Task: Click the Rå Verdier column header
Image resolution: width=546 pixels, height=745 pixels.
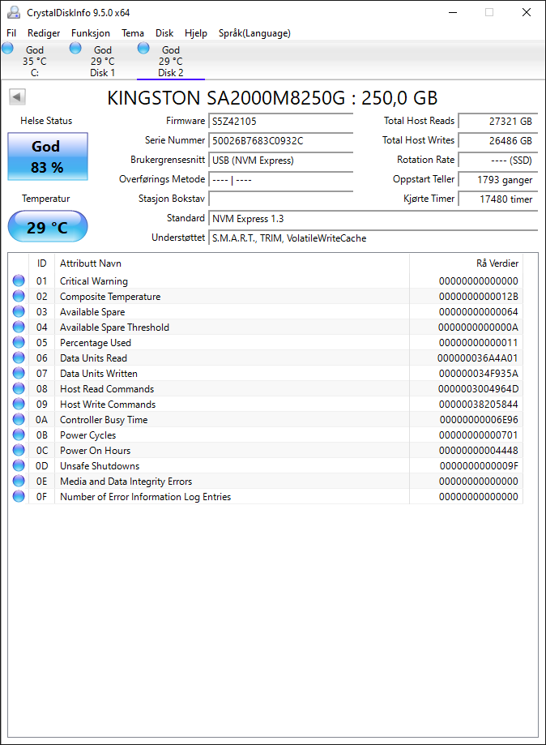Action: coord(497,263)
